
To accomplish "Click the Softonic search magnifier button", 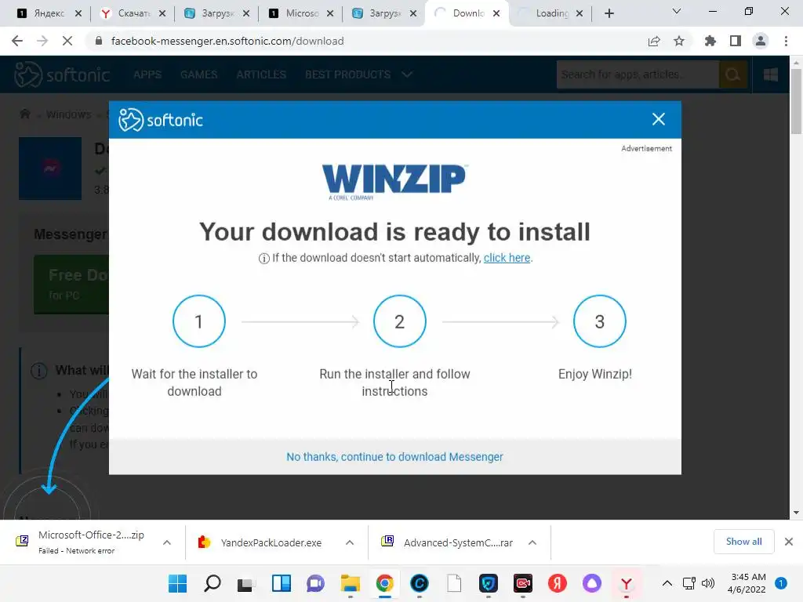I will [733, 74].
